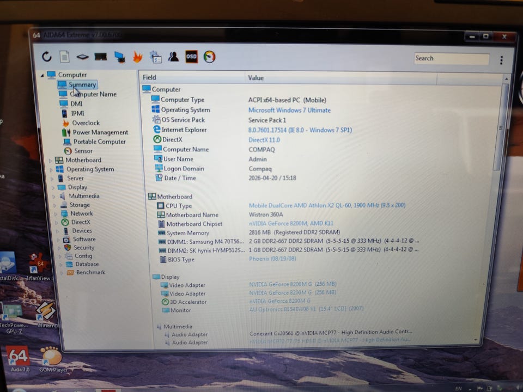Open Microsoft Windows 7 Ultimate link
This screenshot has width=523, height=392.
[289, 111]
